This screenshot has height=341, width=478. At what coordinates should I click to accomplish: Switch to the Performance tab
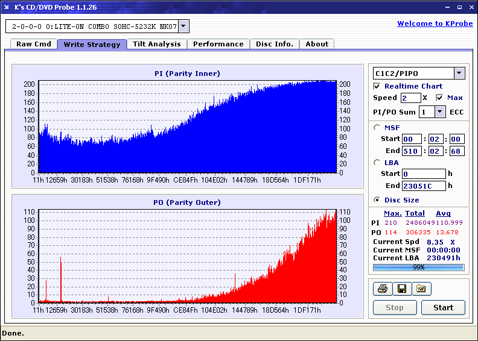(x=218, y=44)
